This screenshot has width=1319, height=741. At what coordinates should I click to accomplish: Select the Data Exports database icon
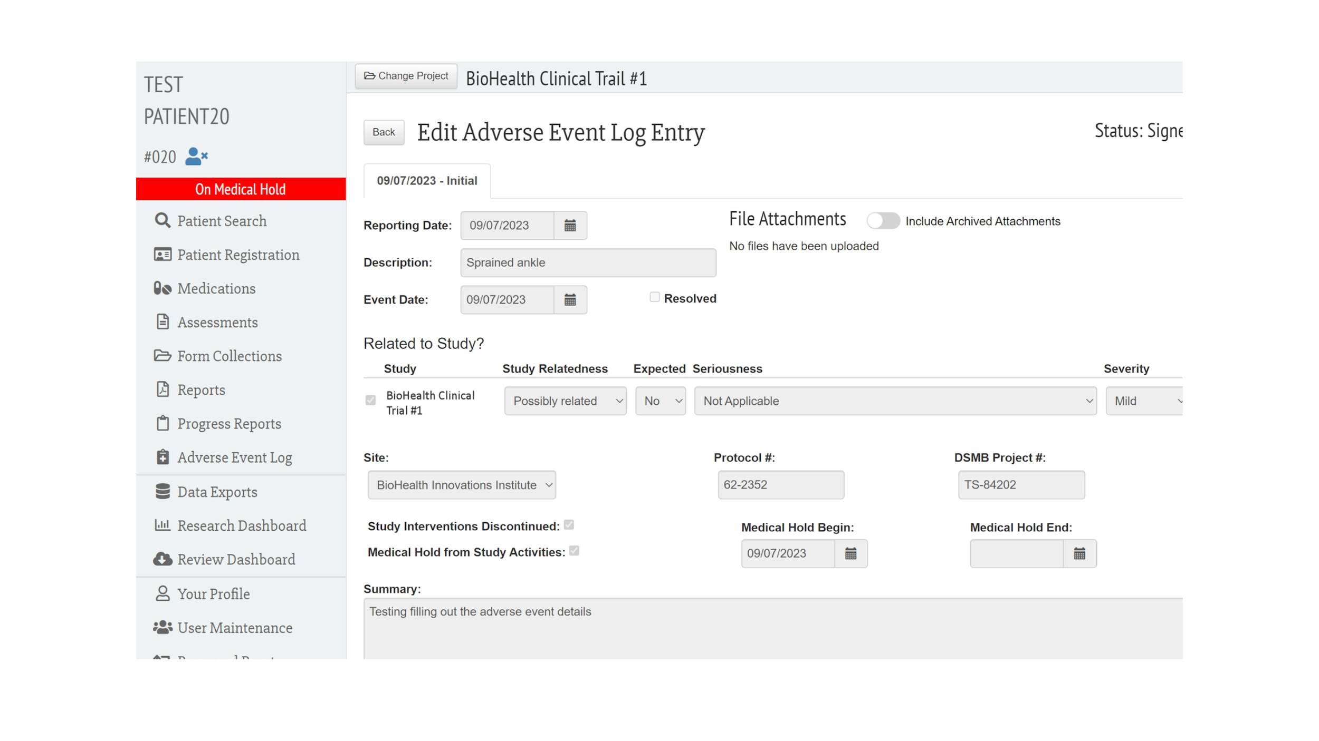(x=162, y=491)
